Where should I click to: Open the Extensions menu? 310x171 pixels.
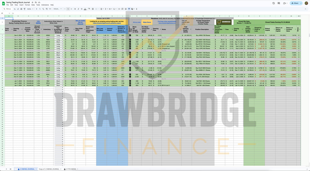pos(45,5)
